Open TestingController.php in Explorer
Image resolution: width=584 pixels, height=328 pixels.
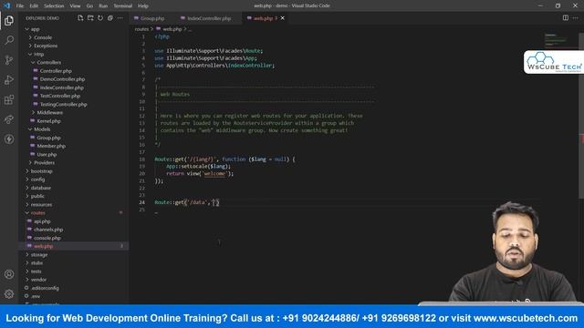(63, 104)
